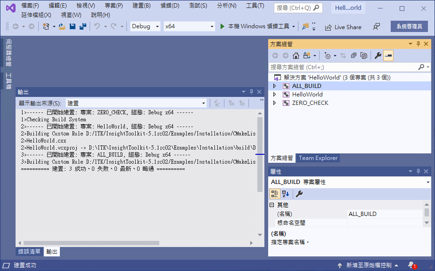Close the Output panel
435x271 pixels.
point(259,92)
